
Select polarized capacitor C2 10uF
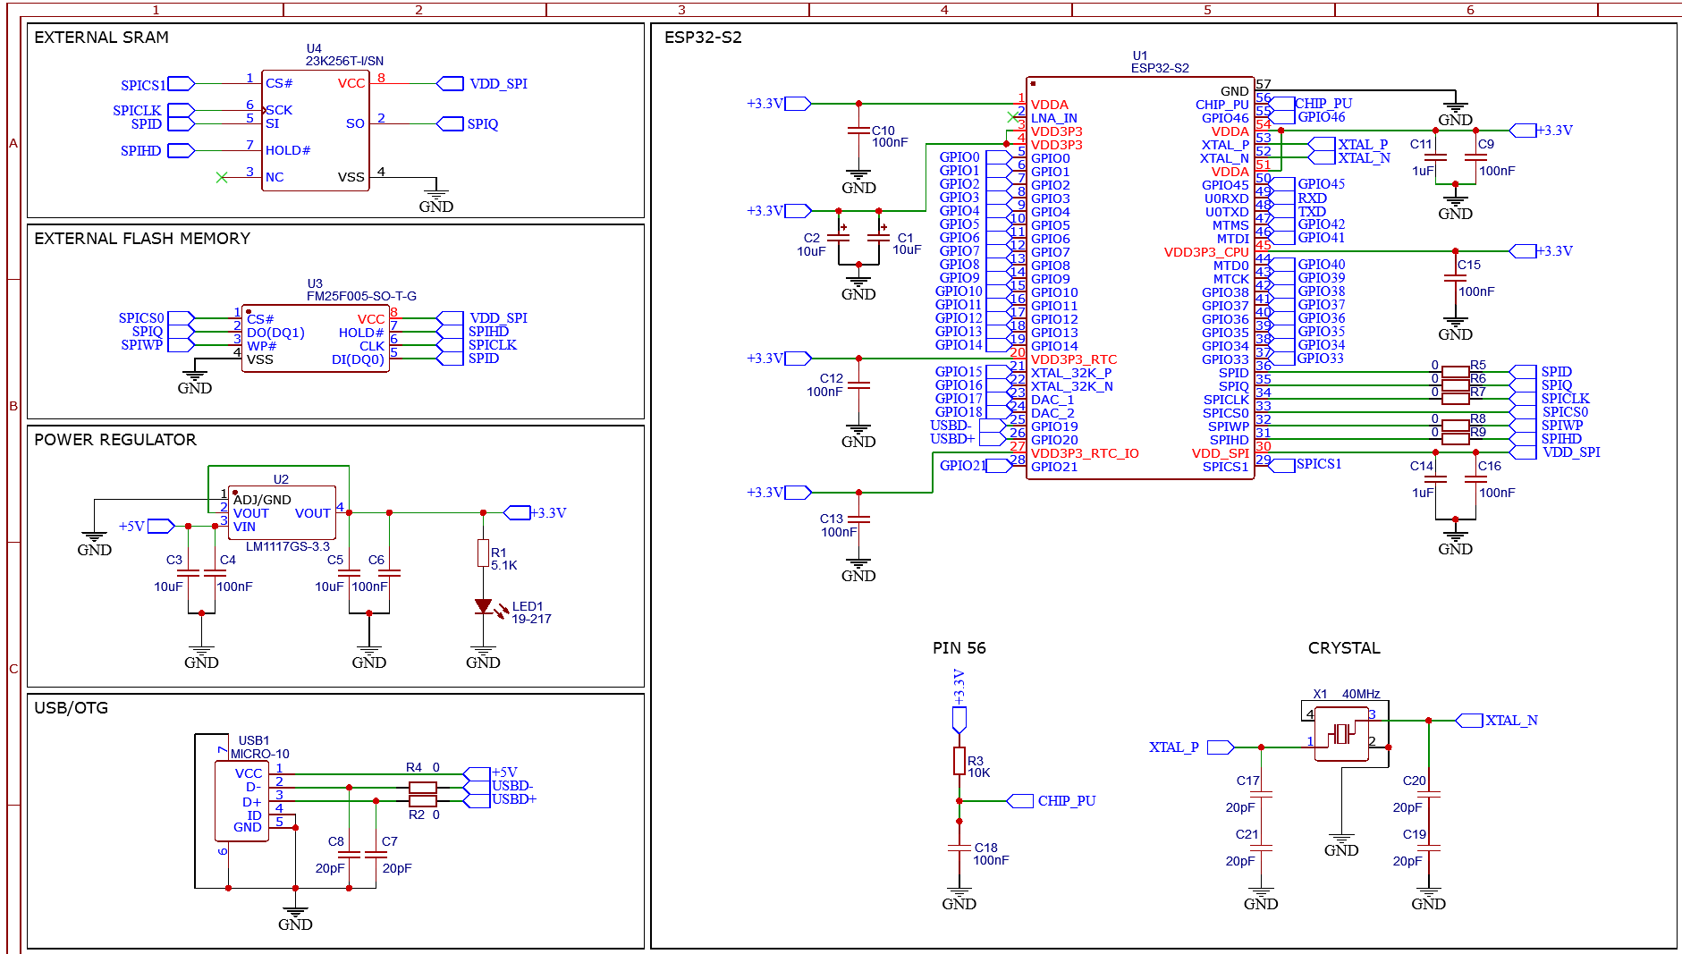pos(838,236)
